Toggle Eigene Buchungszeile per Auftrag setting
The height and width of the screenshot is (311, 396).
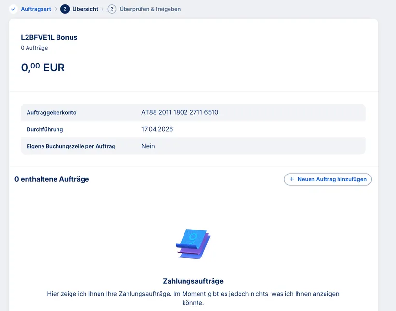point(193,146)
